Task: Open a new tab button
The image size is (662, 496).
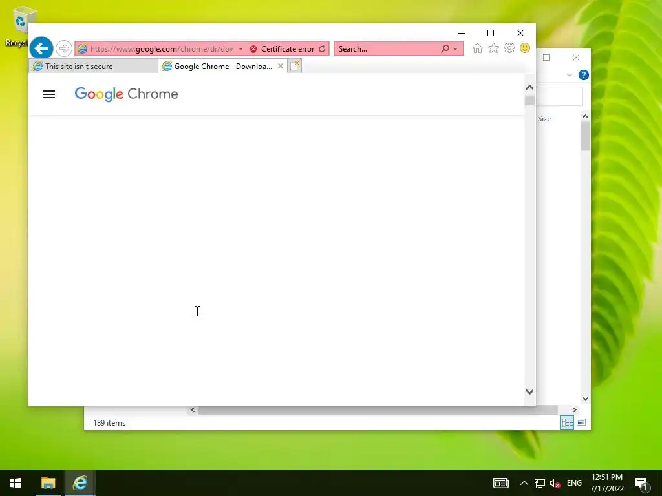Action: tap(295, 67)
